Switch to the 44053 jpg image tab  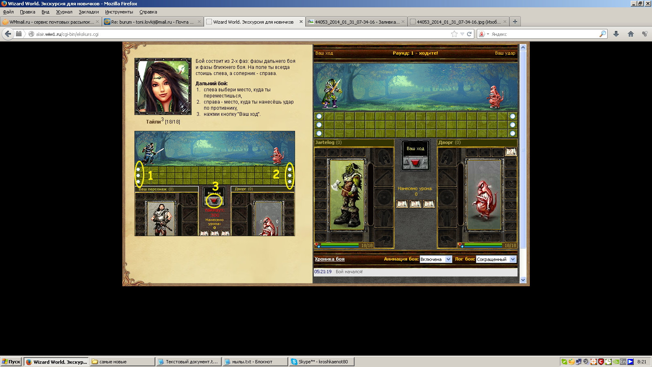point(458,22)
